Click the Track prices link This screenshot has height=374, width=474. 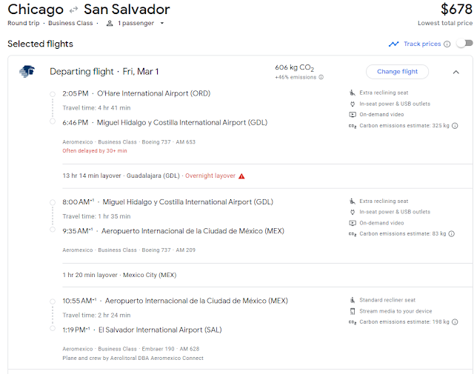click(422, 44)
